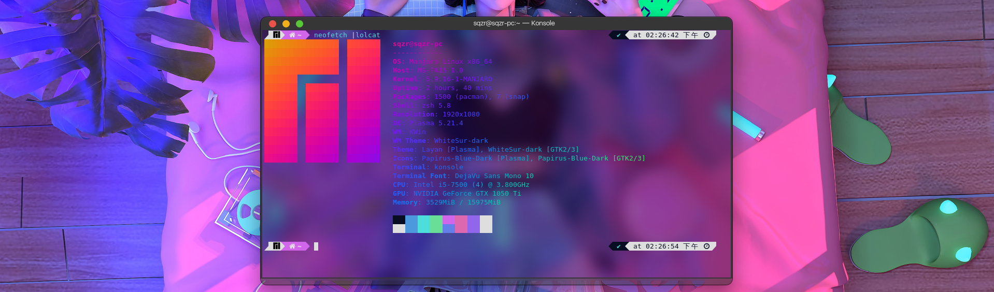Click the Shell: zsh 5.8 line
This screenshot has height=292, width=994.
tap(422, 106)
